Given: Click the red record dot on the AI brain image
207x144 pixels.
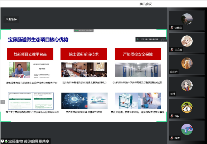Looking at the screenshot, I should [86, 106].
